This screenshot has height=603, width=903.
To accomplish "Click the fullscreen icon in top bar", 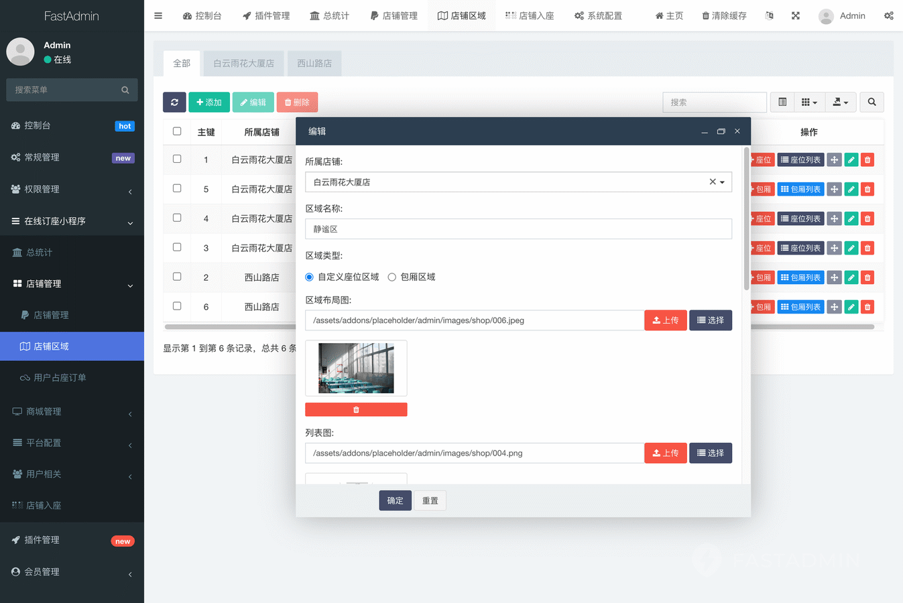I will [795, 15].
